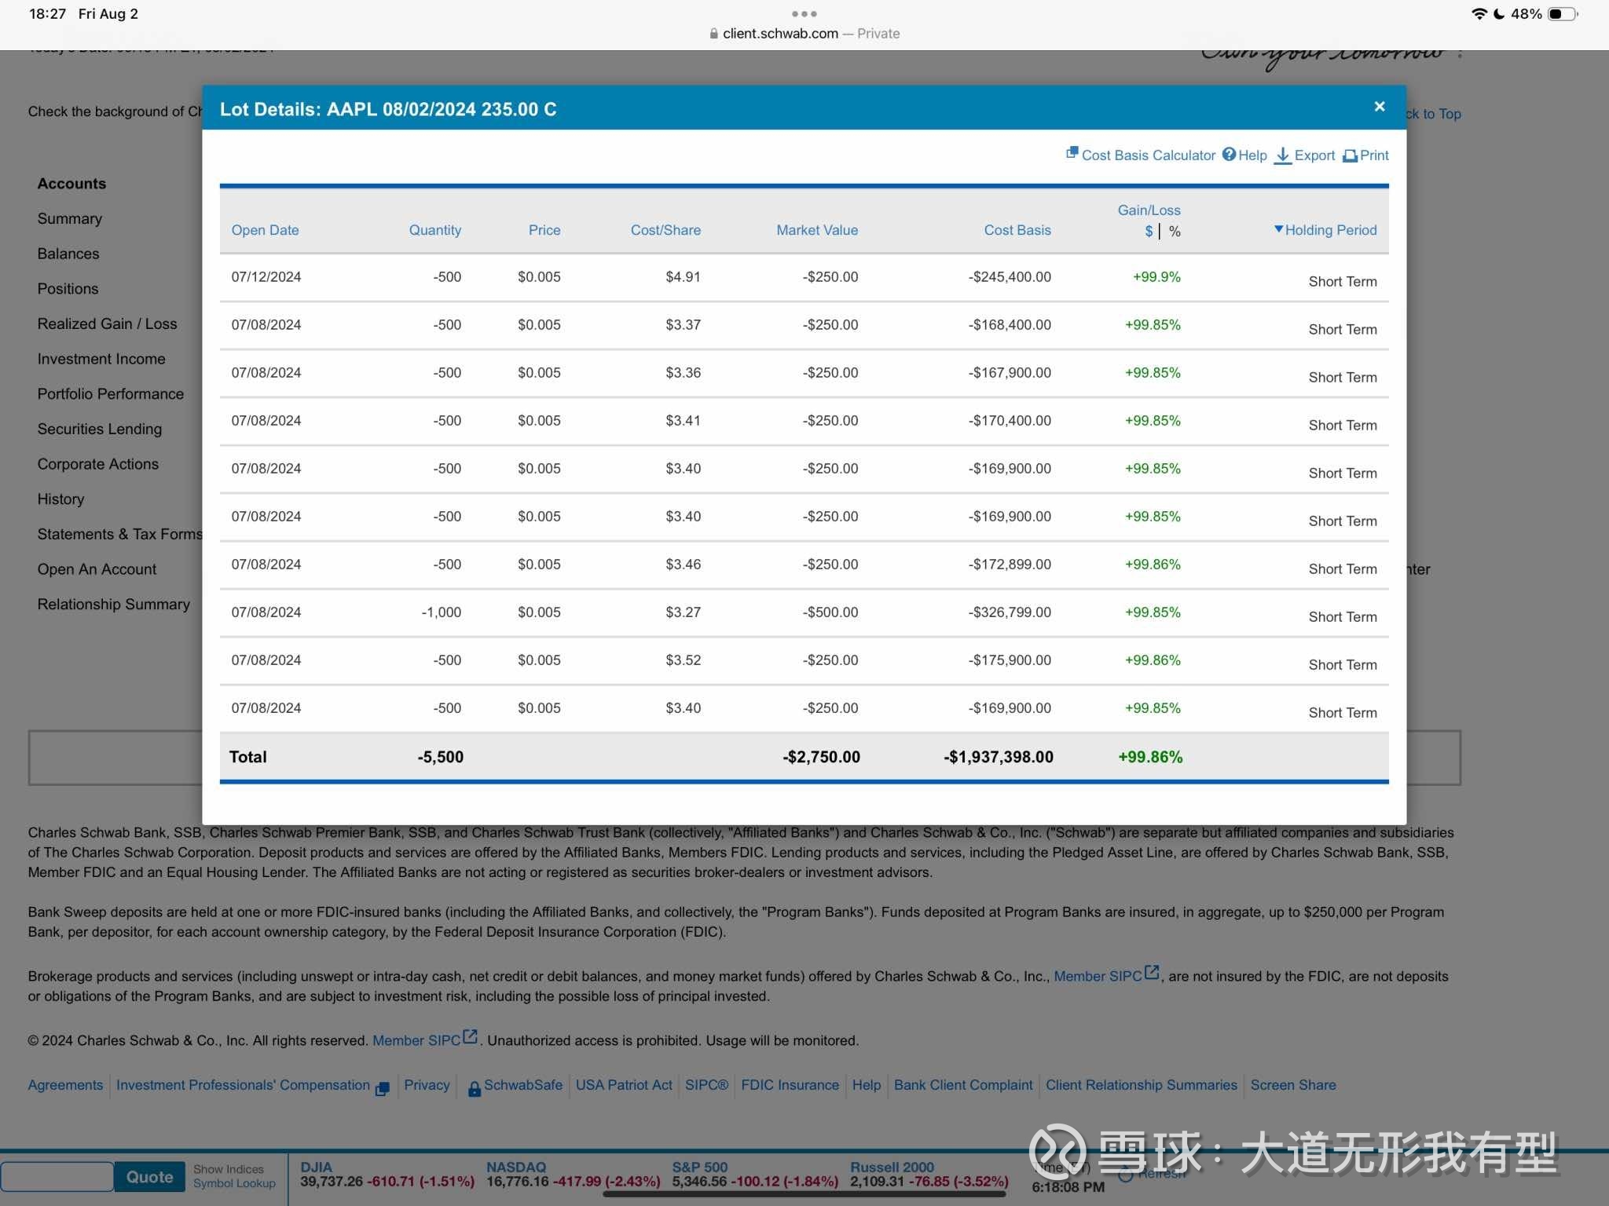Screen dimensions: 1609x1206
Task: Open Investment Income page
Action: coord(101,359)
